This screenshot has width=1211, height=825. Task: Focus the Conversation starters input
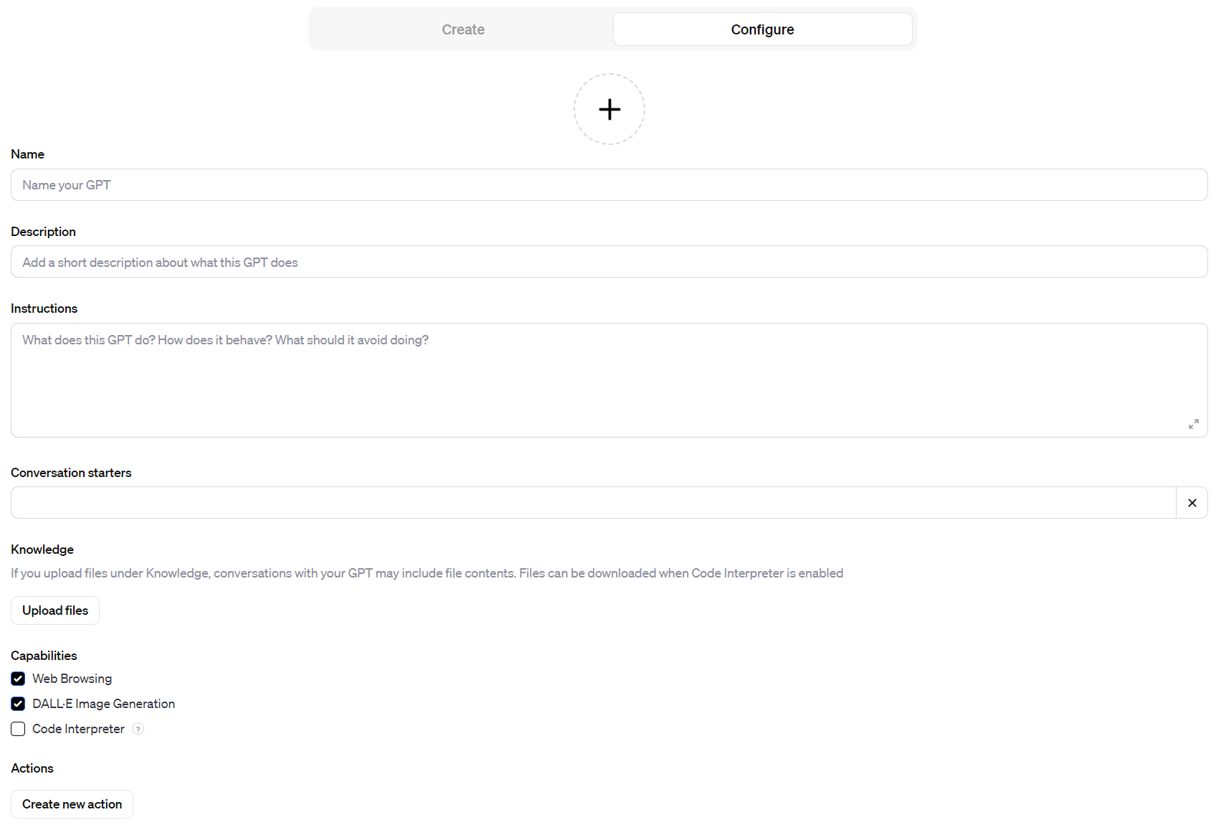(594, 503)
